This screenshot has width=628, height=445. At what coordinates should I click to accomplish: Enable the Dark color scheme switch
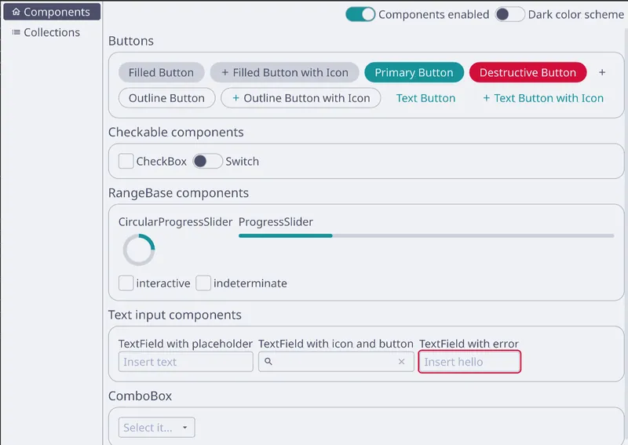pos(509,14)
